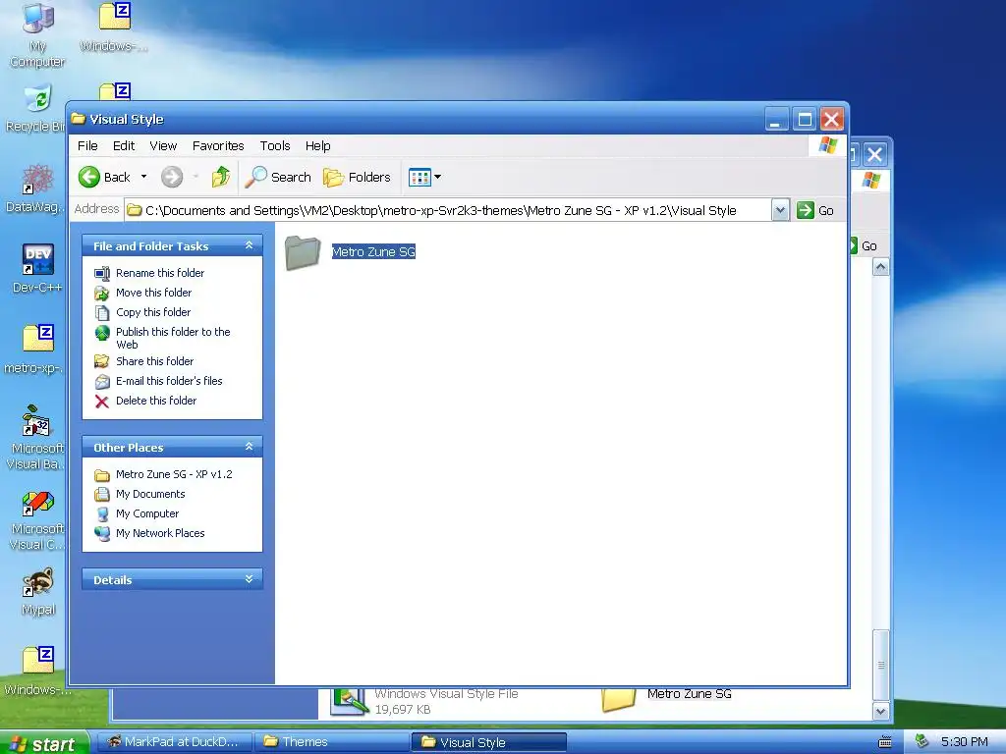Click Copy this folder
This screenshot has height=754, width=1006.
coord(153,312)
